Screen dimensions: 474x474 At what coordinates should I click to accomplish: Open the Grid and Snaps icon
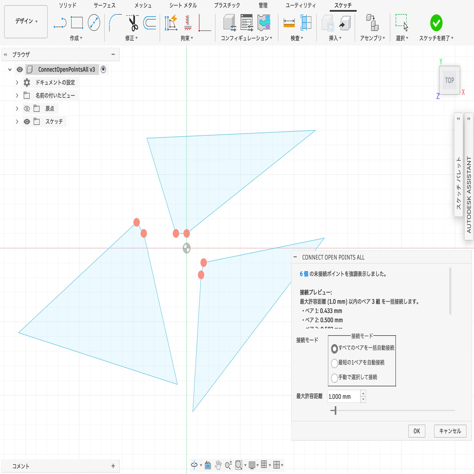coord(264,465)
